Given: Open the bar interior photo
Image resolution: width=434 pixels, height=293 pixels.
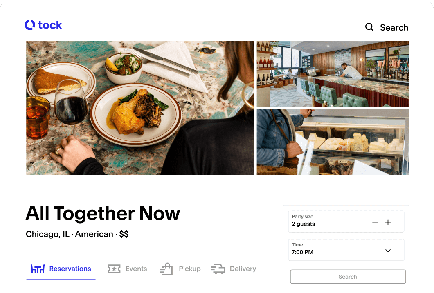Looking at the screenshot, I should point(333,74).
